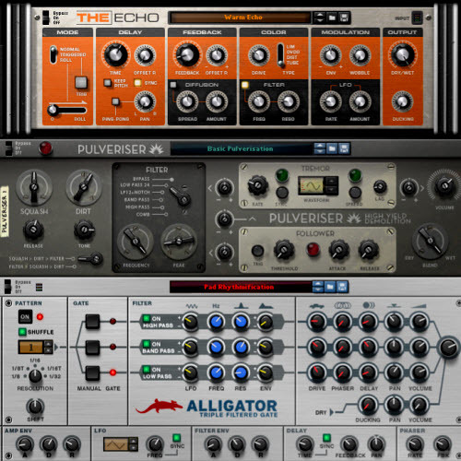Viewport: 461px width, 461px height.
Task: Click the Alligator master output knob
Action: pos(448,347)
